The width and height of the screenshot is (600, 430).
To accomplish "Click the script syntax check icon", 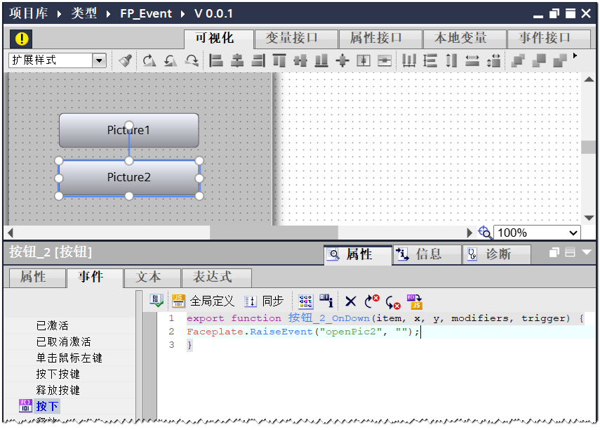I will [x=156, y=301].
